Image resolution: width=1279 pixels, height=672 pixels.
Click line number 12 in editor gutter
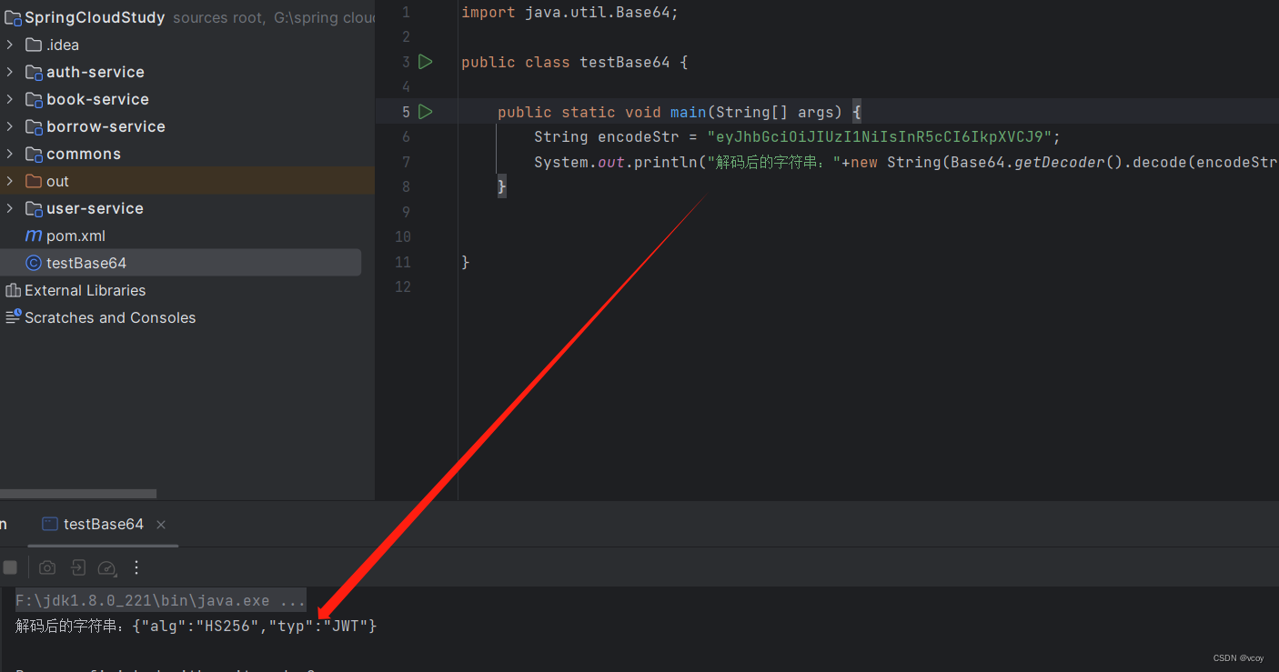click(x=403, y=286)
